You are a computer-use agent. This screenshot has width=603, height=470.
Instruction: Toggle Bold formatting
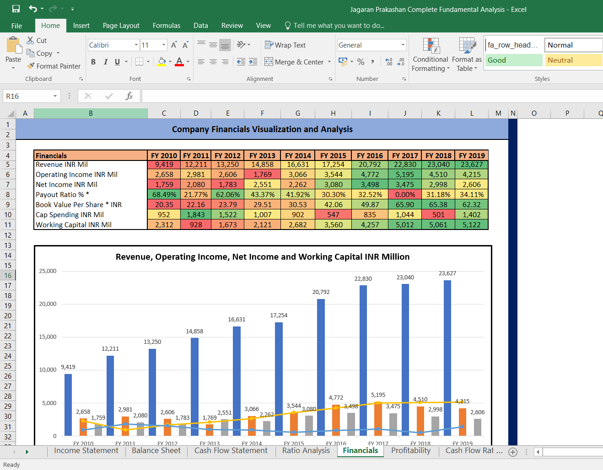click(x=93, y=62)
